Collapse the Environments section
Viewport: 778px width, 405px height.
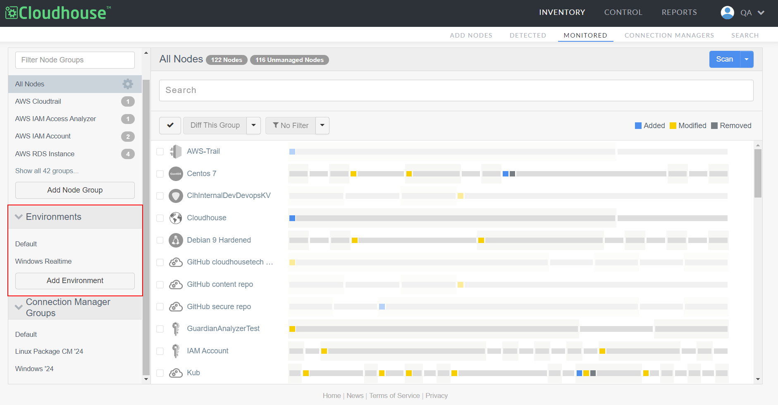[x=19, y=217]
